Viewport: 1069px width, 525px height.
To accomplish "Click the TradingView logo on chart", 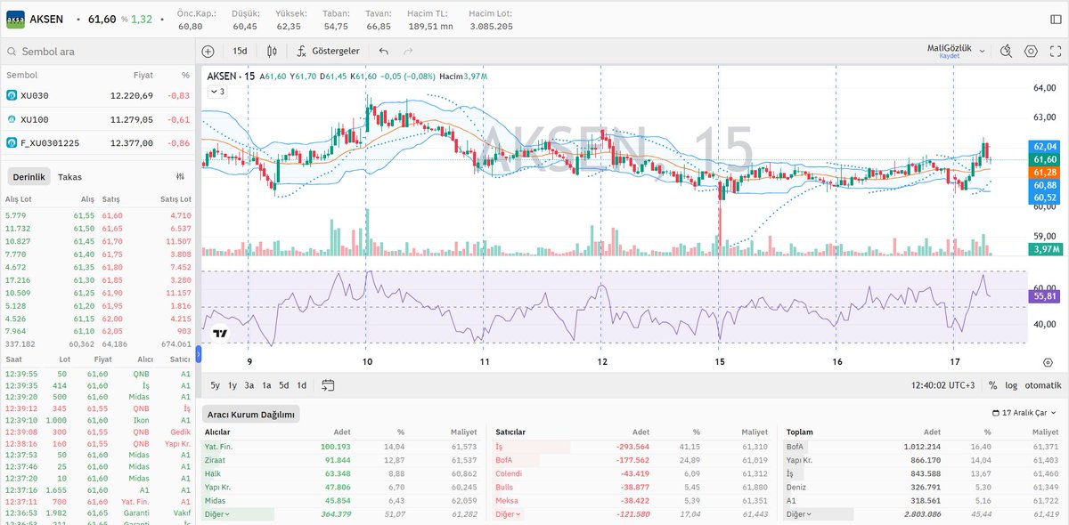I will pos(220,334).
